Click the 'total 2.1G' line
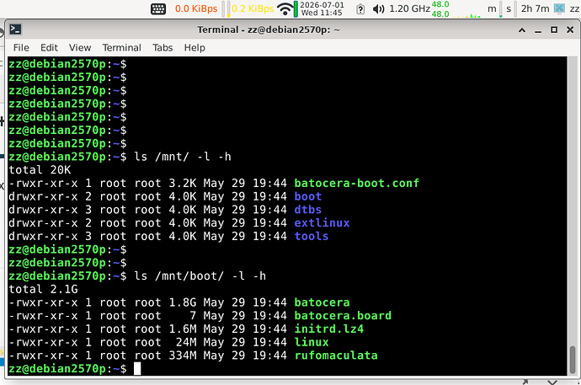The height and width of the screenshot is (385, 581). 43,290
